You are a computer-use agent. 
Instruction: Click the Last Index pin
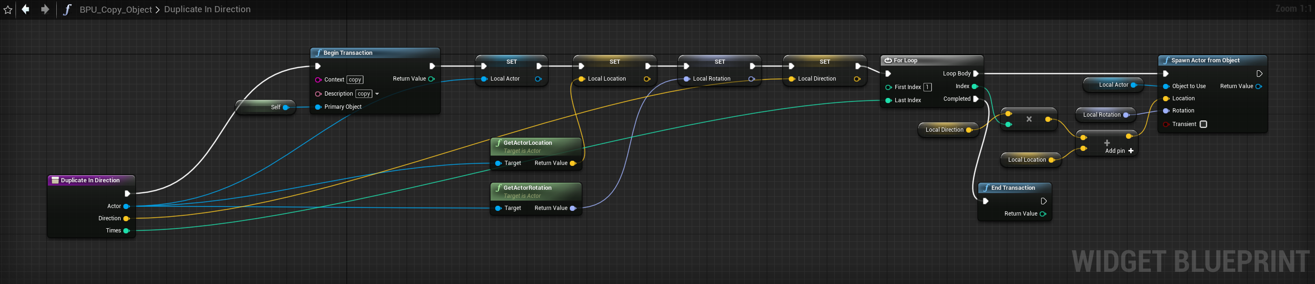tap(888, 100)
